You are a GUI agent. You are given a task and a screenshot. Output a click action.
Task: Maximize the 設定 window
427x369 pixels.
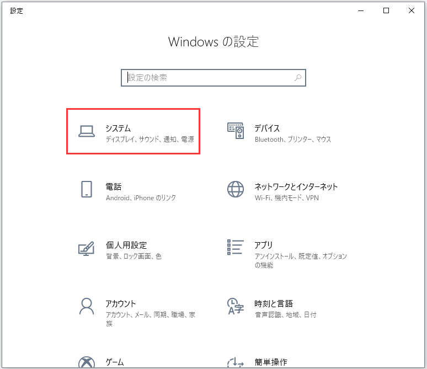tap(386, 10)
